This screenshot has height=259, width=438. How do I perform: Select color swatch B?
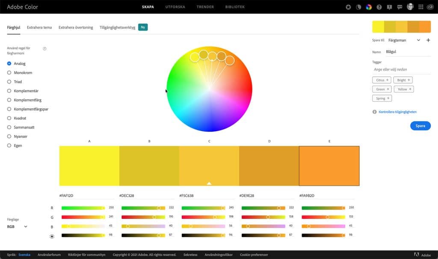pyautogui.click(x=149, y=166)
